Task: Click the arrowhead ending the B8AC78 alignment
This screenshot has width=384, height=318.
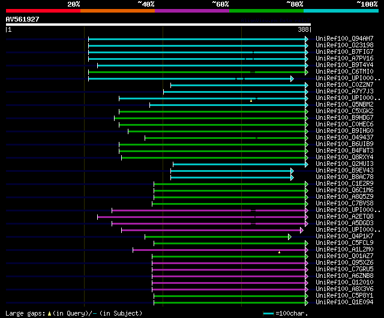Action: coord(292,177)
